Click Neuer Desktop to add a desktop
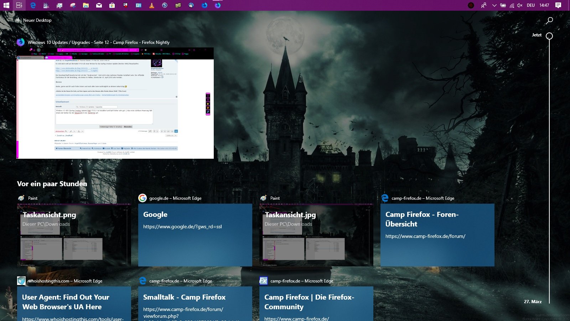 point(34,20)
